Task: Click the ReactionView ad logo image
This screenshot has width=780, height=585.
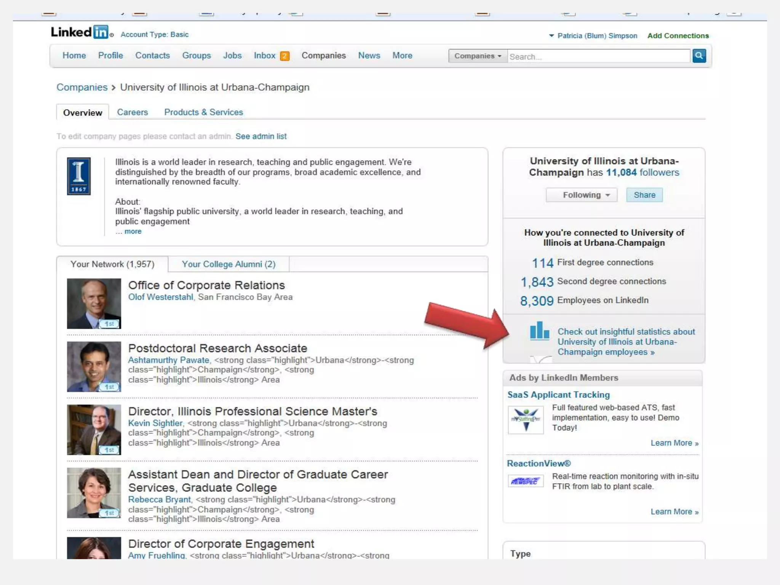Action: pyautogui.click(x=525, y=481)
